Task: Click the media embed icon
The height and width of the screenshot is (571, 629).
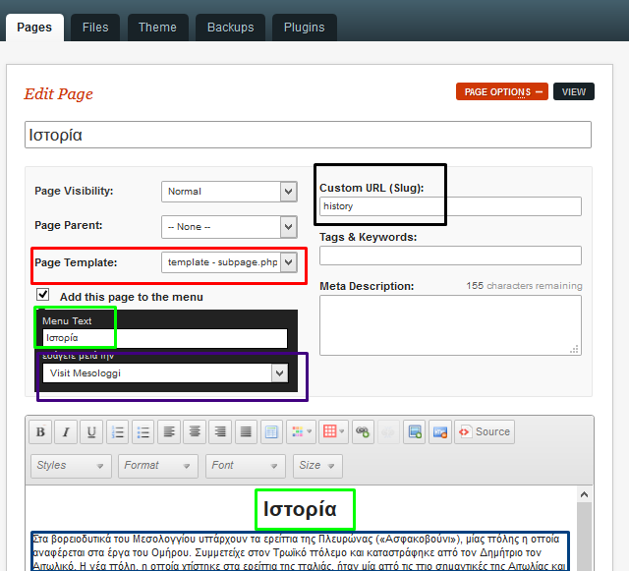Action: [x=440, y=431]
